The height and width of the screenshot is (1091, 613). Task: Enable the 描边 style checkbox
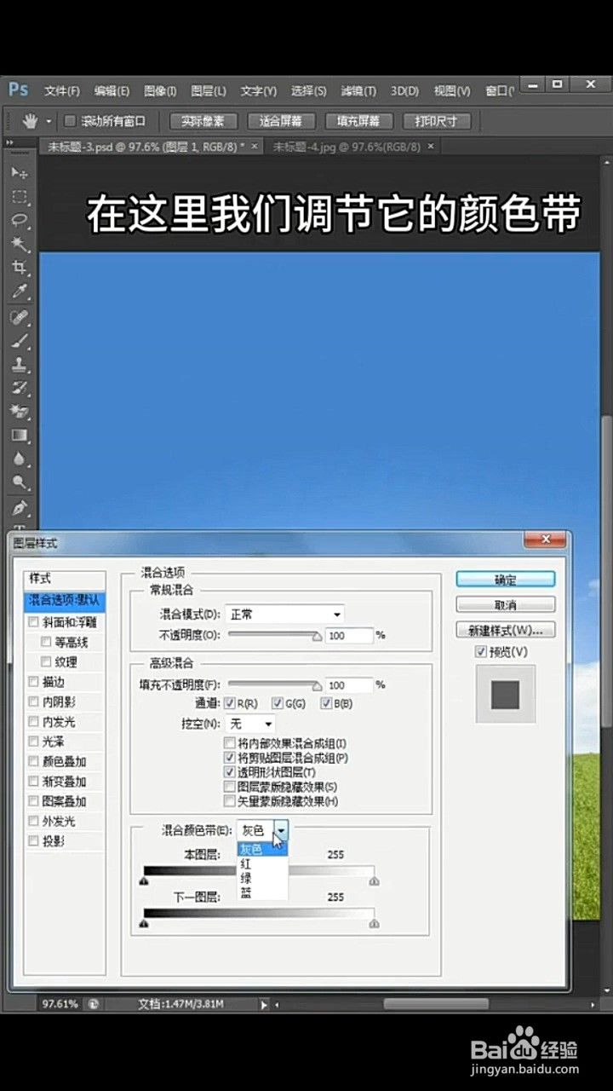[x=34, y=682]
